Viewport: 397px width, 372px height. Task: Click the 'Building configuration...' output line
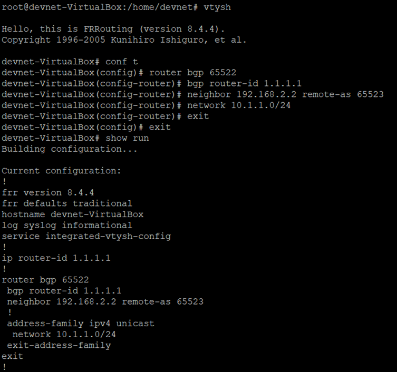coord(70,149)
